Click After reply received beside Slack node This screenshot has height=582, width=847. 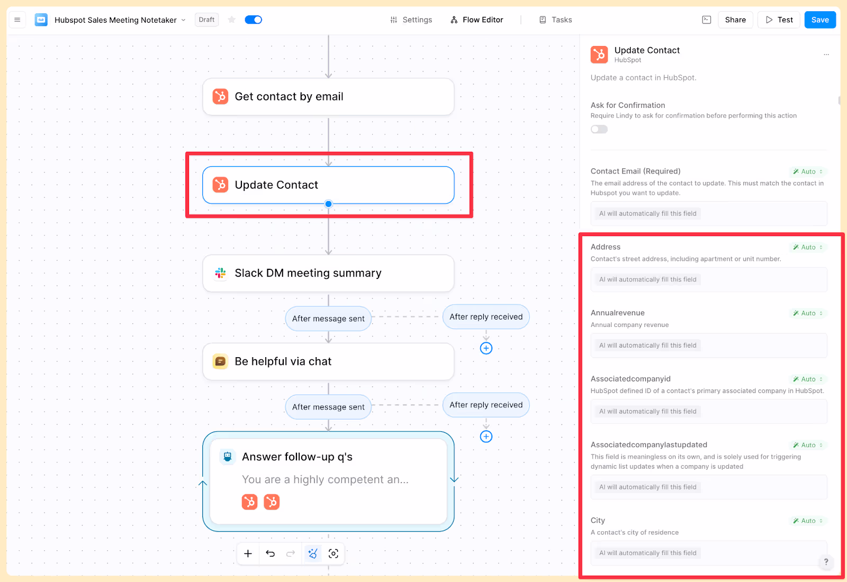486,316
